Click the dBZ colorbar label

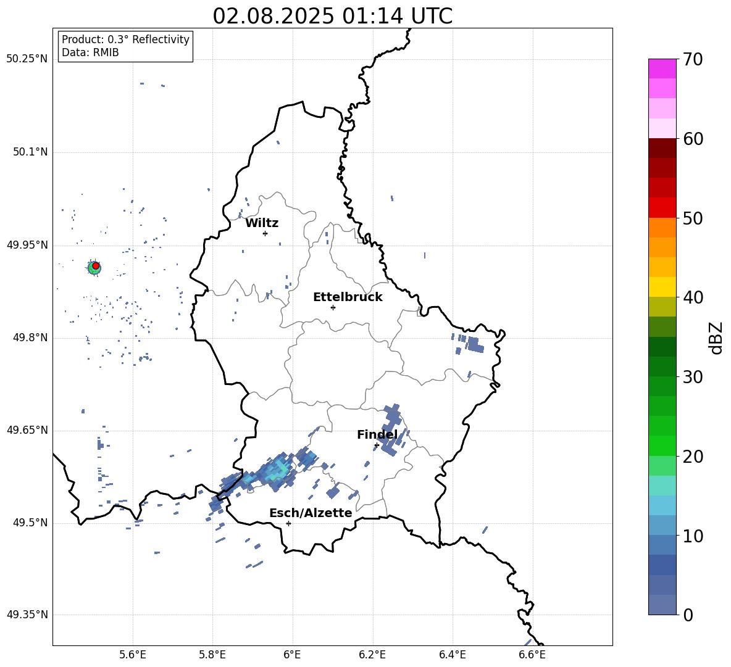(717, 338)
